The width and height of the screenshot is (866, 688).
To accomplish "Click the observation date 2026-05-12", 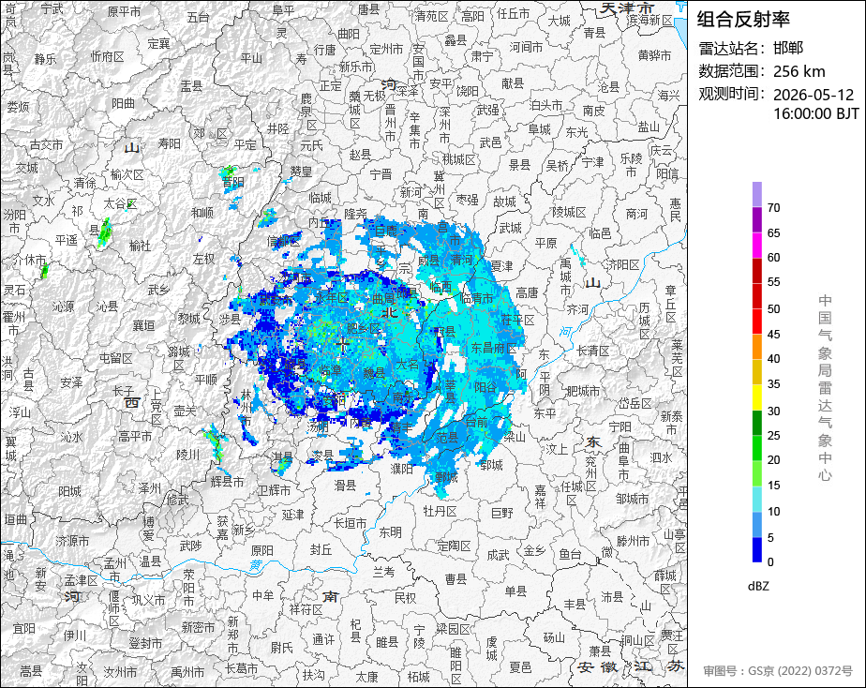I will pos(813,95).
